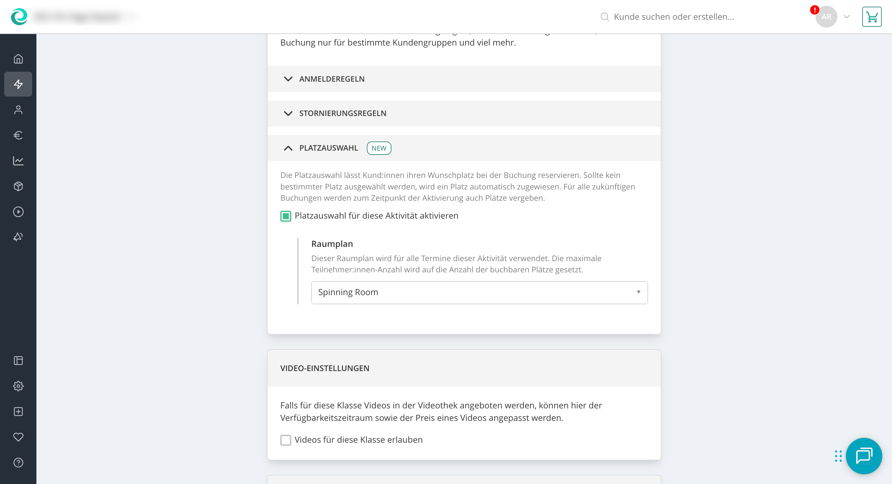Click the help question mark icon

pyautogui.click(x=18, y=462)
